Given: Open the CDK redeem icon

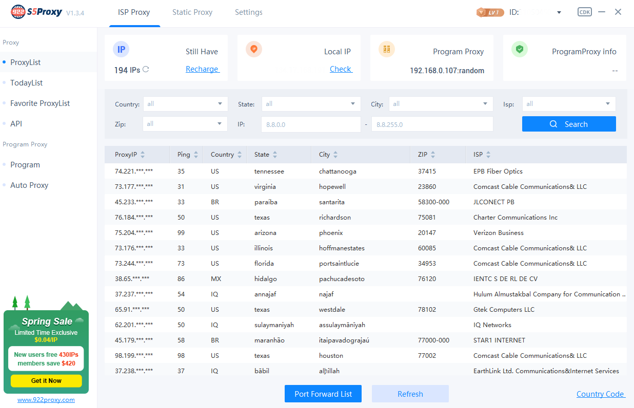Looking at the screenshot, I should (x=584, y=12).
